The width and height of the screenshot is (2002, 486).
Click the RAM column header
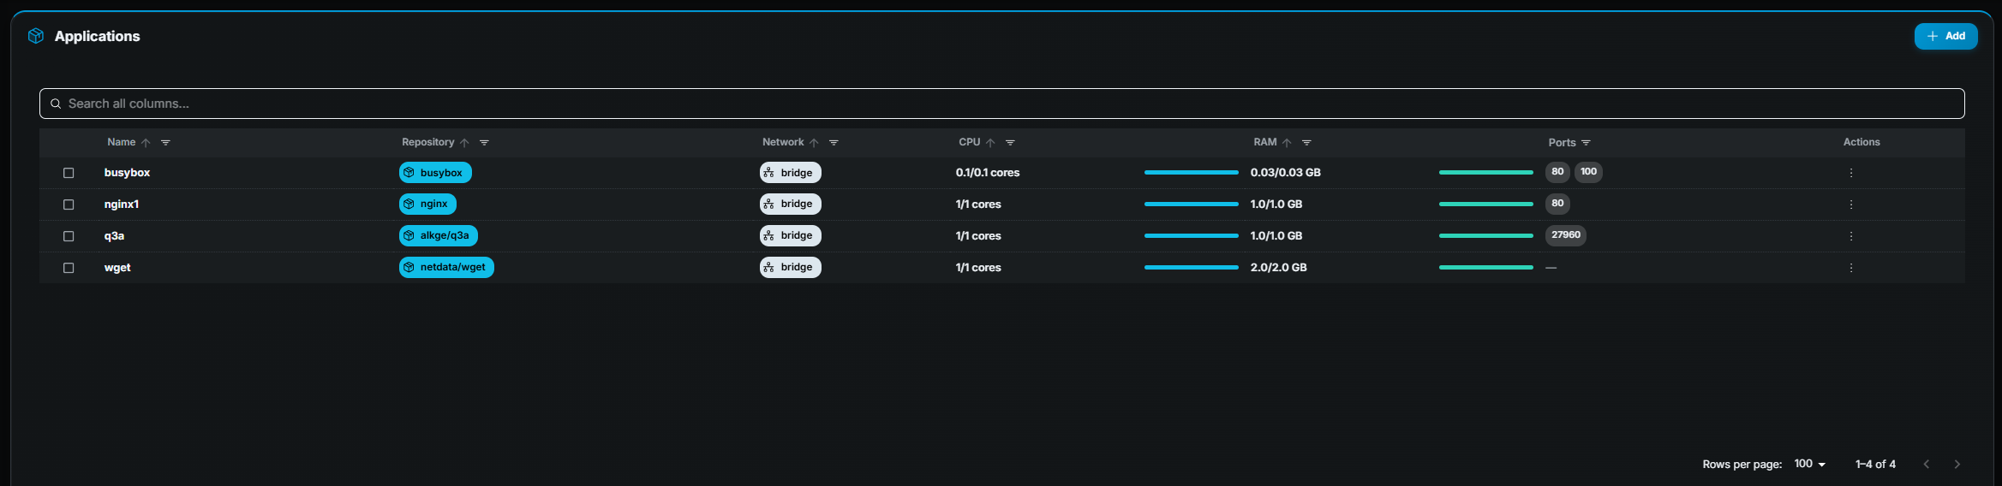click(1264, 142)
